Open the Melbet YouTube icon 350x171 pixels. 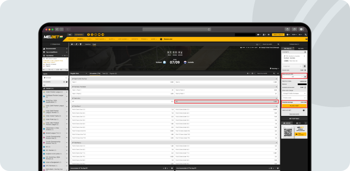coord(99,35)
